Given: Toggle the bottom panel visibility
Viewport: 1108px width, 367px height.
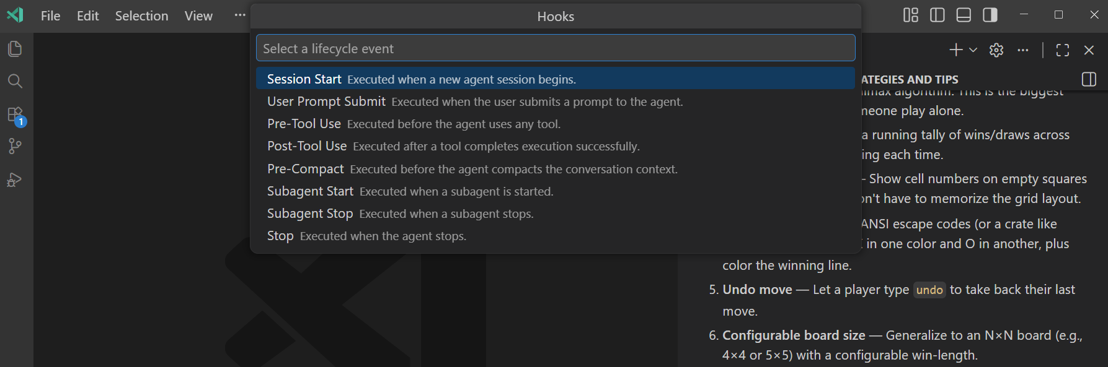Looking at the screenshot, I should [x=963, y=15].
